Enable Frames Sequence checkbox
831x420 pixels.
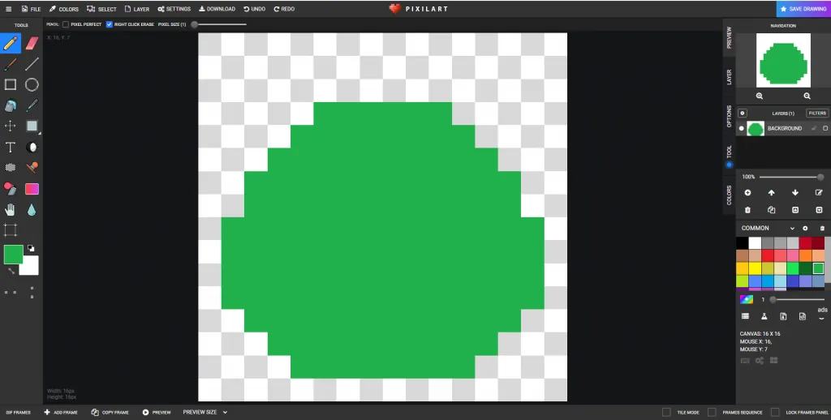[x=713, y=412]
